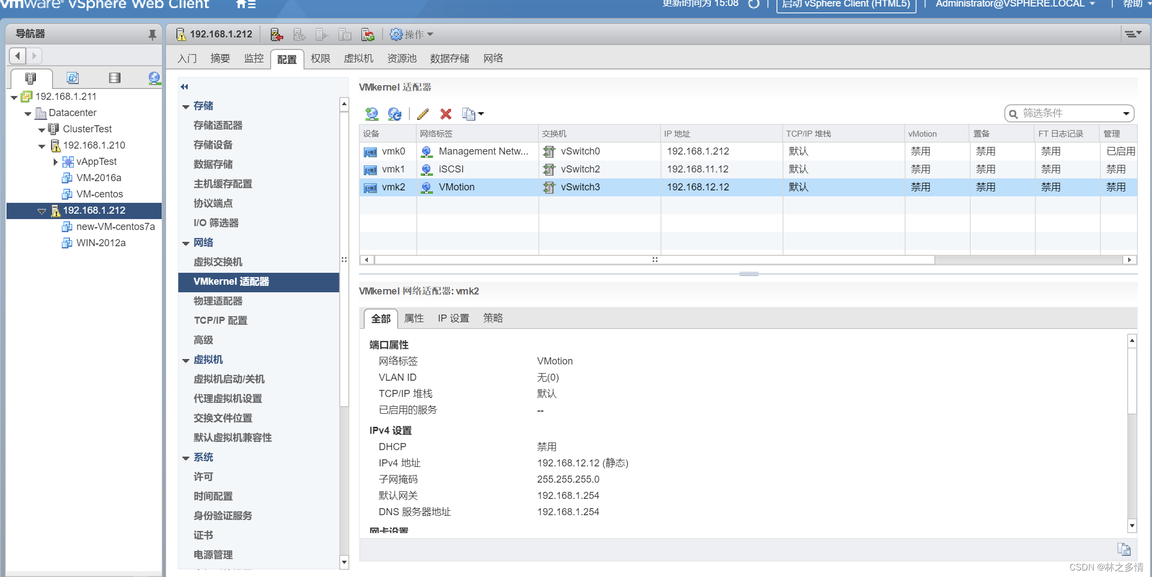Collapse the configuration side menu double-arrow
This screenshot has width=1152, height=577.
184,87
